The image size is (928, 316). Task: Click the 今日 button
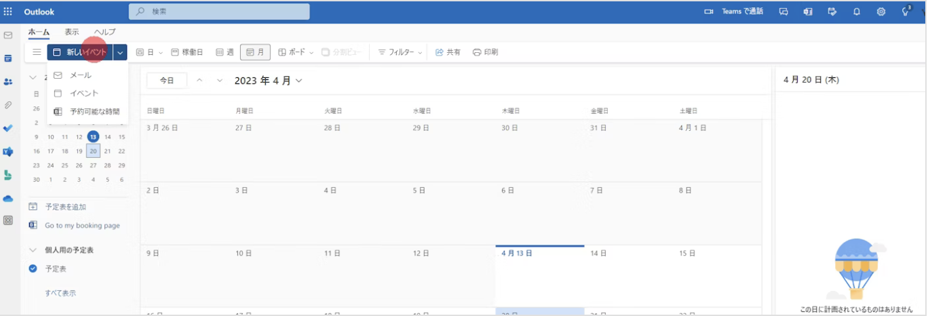coord(167,81)
